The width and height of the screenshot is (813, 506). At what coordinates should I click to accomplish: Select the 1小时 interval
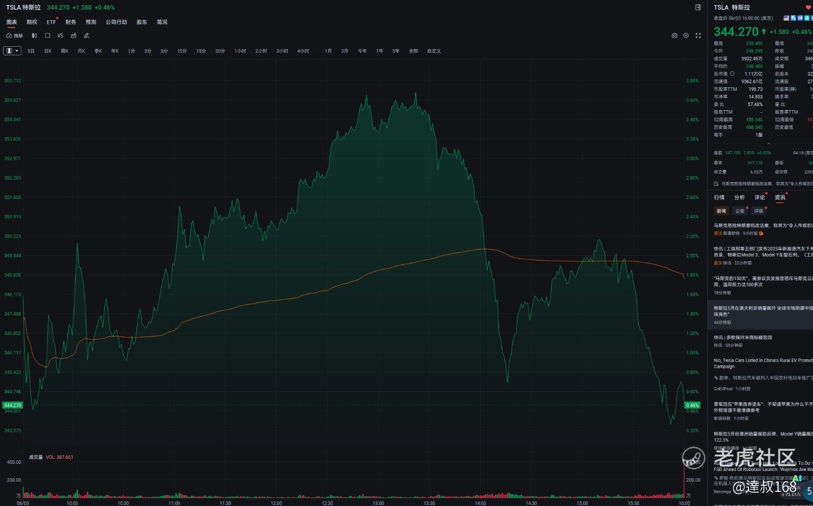click(x=240, y=51)
